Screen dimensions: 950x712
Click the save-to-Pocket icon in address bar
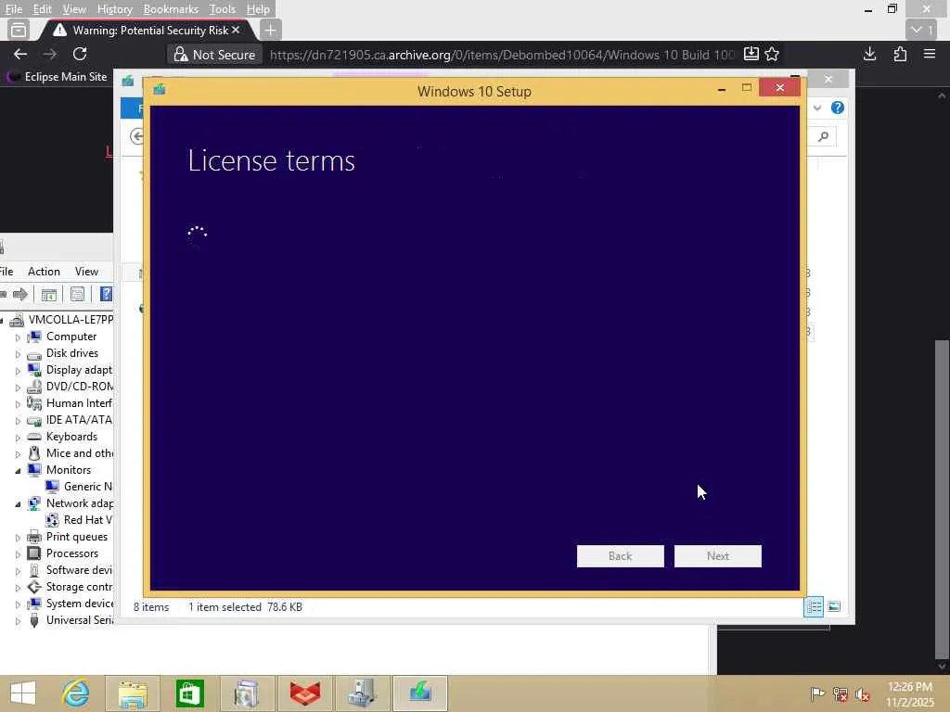click(x=751, y=55)
